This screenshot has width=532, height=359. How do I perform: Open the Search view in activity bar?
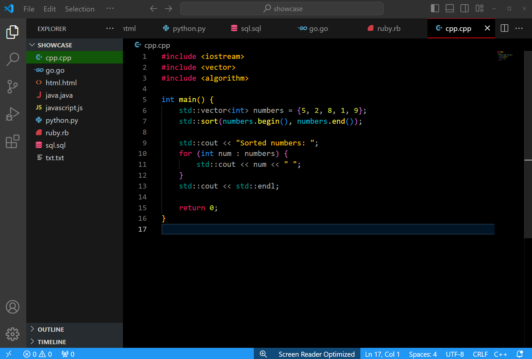click(12, 59)
